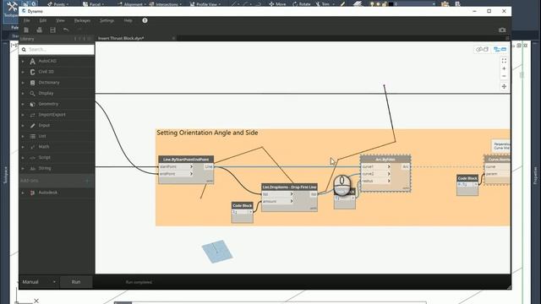This screenshot has width=541, height=304.
Task: Click the Undo arrow in Dynamo toolbar
Action: click(x=66, y=30)
